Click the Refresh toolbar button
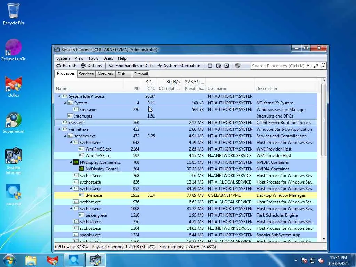 [66, 66]
